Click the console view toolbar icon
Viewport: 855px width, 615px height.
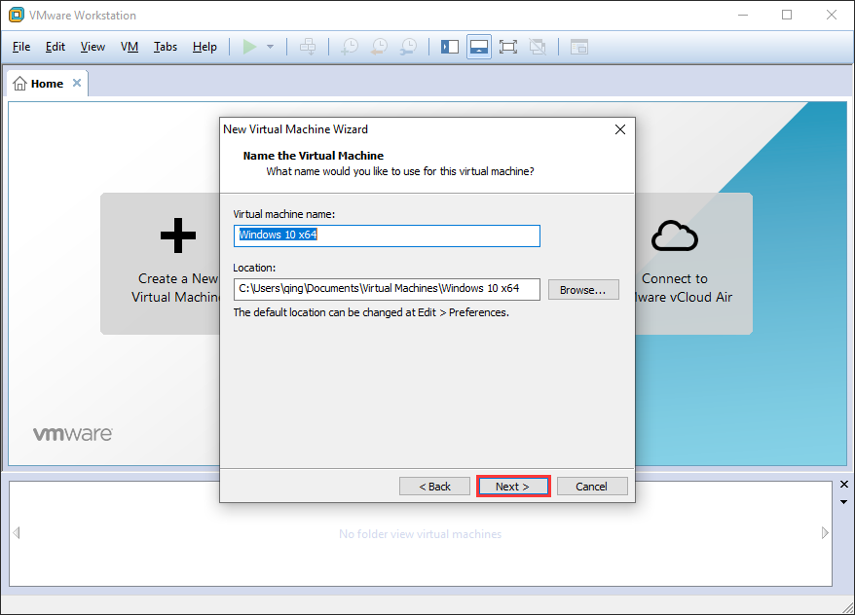(579, 47)
